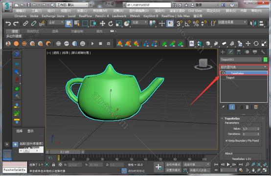Click the Pin Stack icon
271x176 pixels.
click(223, 107)
